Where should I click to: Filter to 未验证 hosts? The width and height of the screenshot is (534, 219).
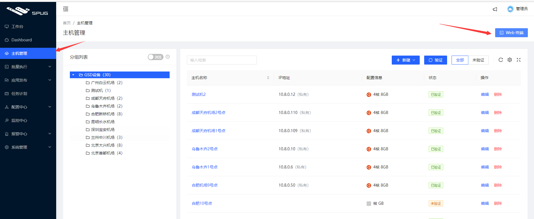click(478, 60)
